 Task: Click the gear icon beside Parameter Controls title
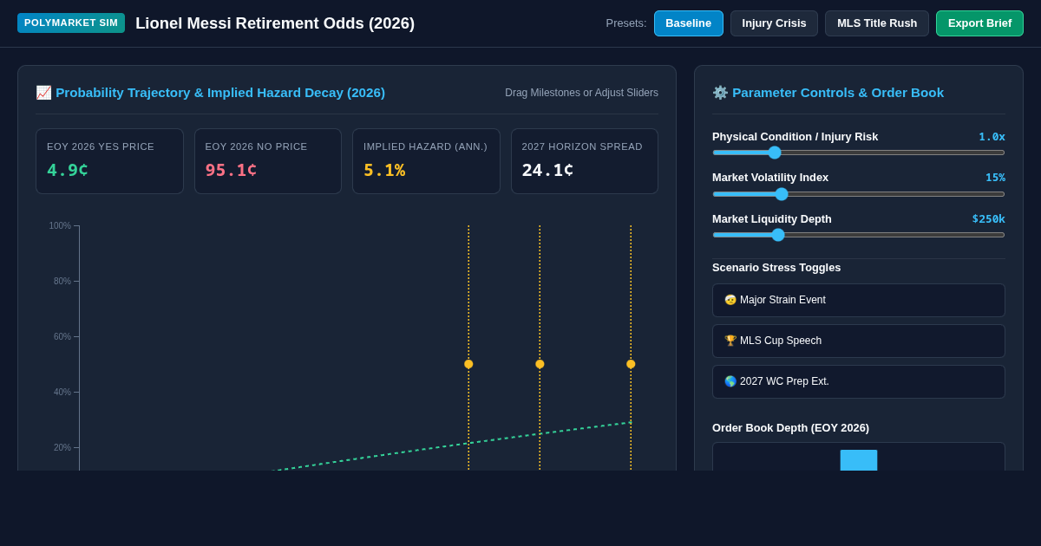(x=720, y=93)
